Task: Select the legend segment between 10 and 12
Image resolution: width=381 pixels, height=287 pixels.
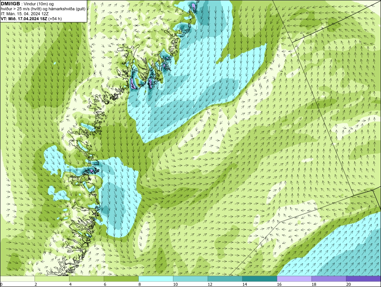Action: [190, 279]
